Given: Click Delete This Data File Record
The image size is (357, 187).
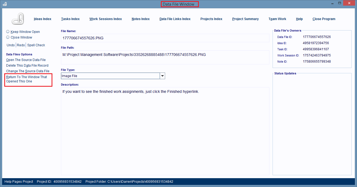Looking at the screenshot, I should (27, 66).
